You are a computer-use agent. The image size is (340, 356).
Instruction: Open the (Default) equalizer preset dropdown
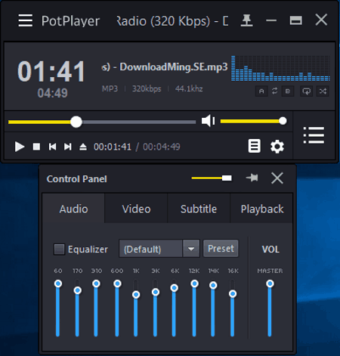pyautogui.click(x=159, y=249)
